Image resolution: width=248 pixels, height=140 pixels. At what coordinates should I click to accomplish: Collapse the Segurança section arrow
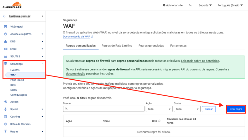point(43,64)
